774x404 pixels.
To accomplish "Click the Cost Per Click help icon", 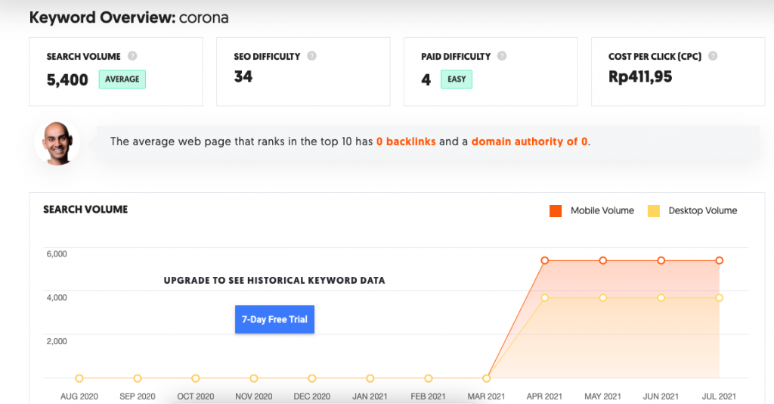I will click(x=713, y=56).
